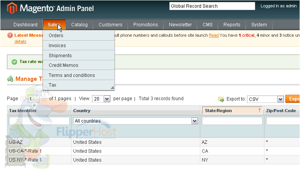Open the Export to CSV dropdown
This screenshot has width=300, height=174.
[x=265, y=99]
